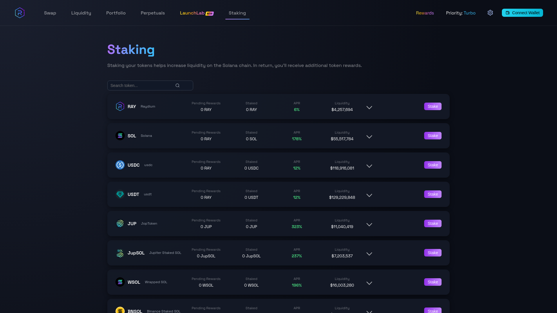
Task: Click the NEW badge beside LaunchLab
Action: tap(210, 13)
